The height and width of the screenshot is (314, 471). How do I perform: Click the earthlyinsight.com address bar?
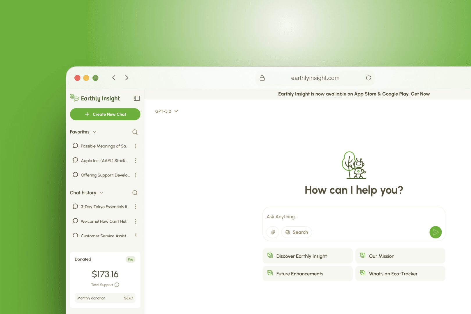315,78
